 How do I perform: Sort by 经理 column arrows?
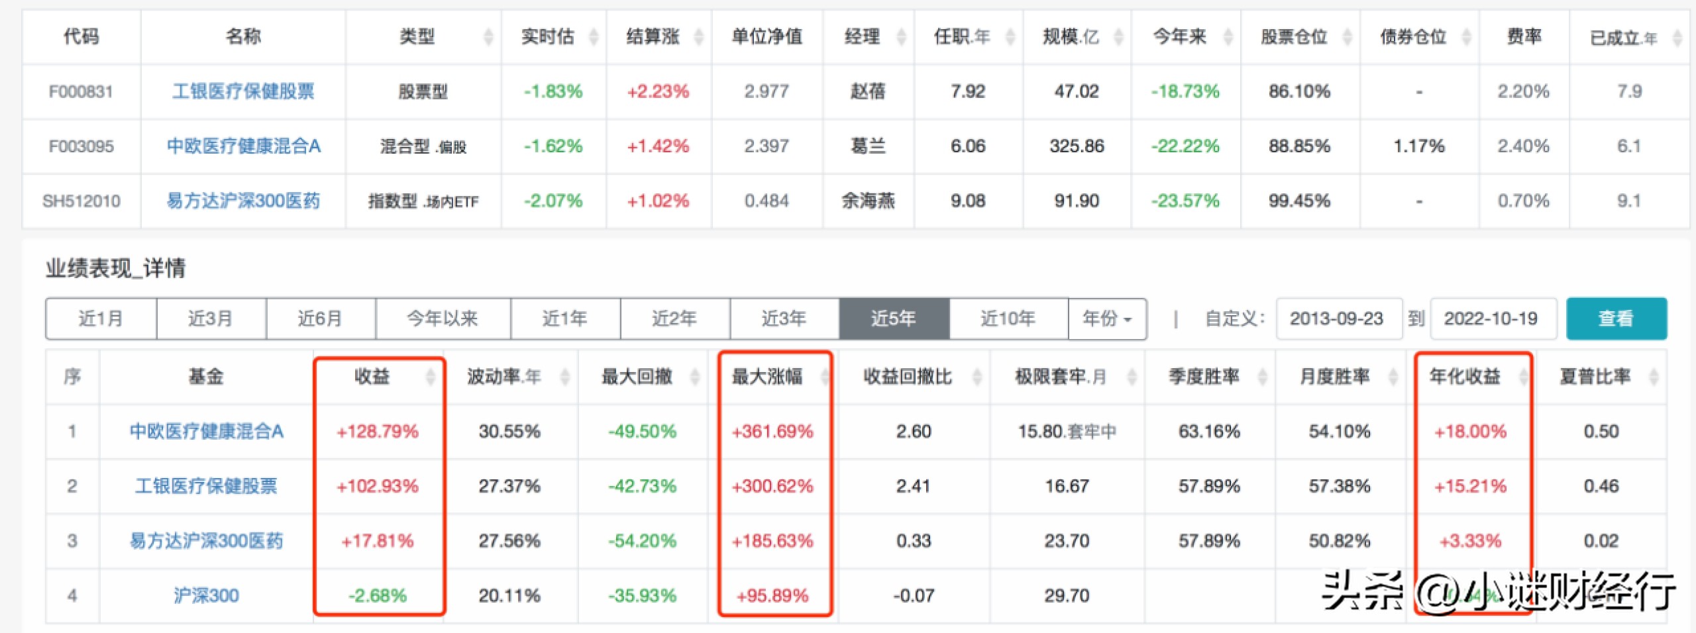tap(901, 36)
